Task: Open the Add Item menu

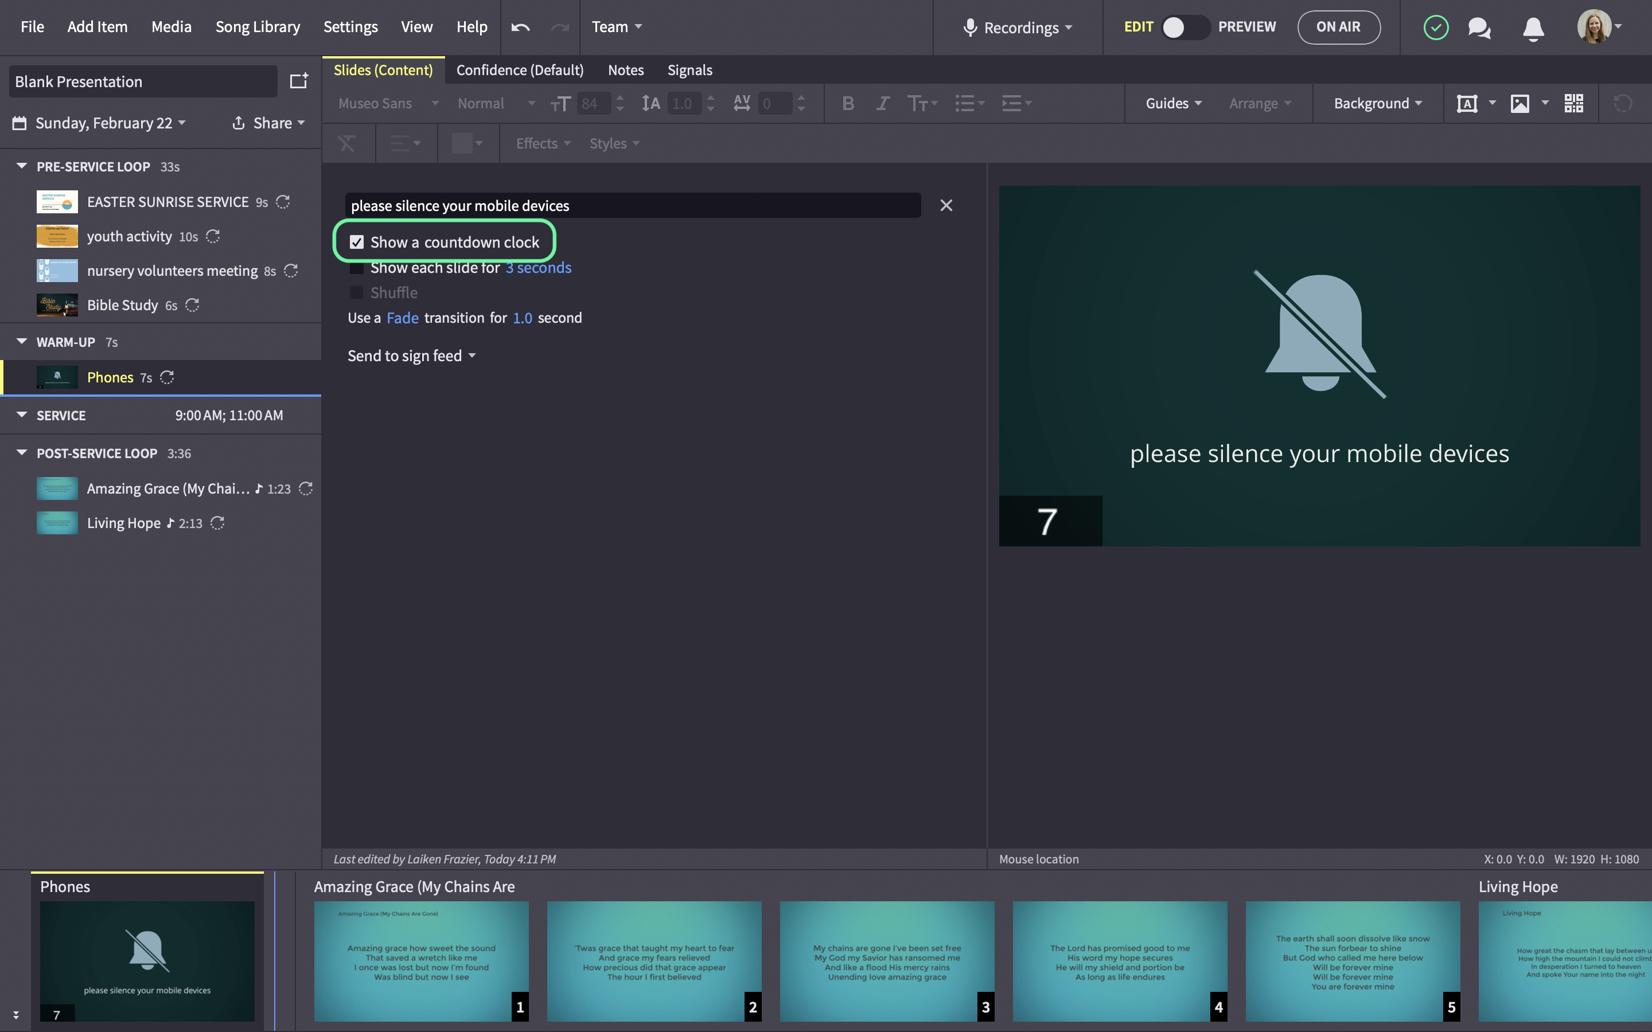Action: coord(97,26)
